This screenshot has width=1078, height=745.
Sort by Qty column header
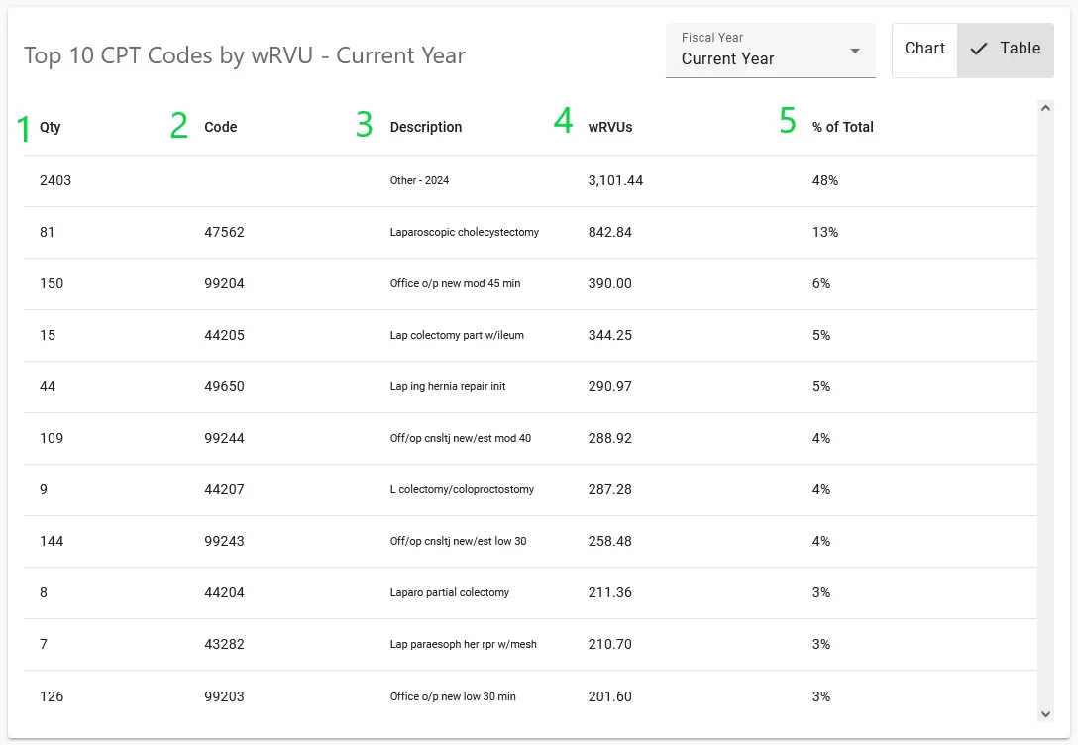pyautogui.click(x=51, y=127)
